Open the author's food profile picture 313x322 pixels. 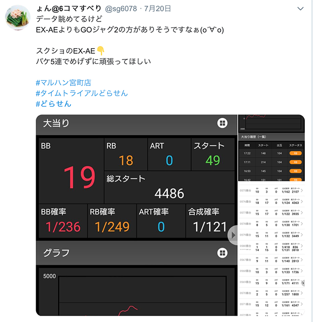coord(18,18)
